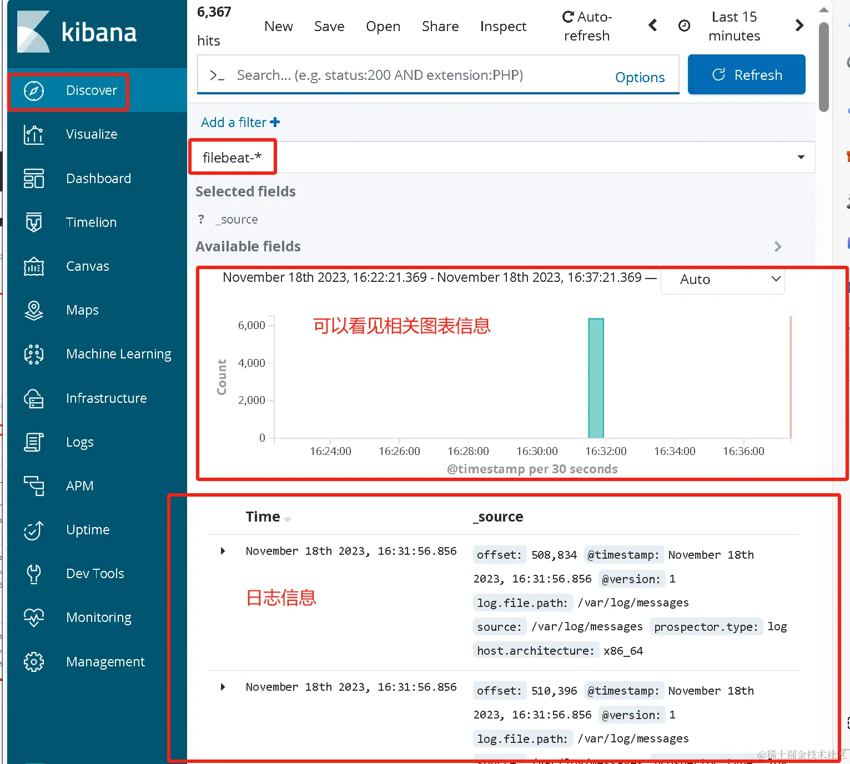Screen dimensions: 850x764
Task: Click the chart date range text
Action: pos(432,277)
